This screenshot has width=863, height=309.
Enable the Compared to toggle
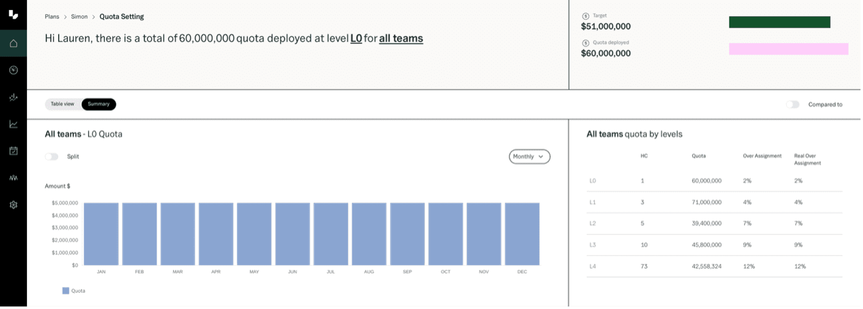tap(792, 104)
